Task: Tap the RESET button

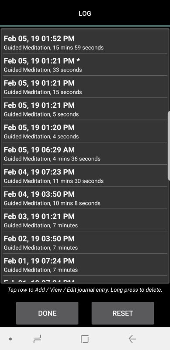Action: (x=123, y=313)
